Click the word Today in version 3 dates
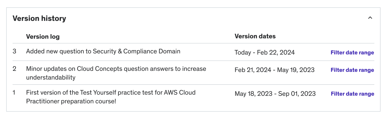Screen dimensions: 388x119 (243, 53)
